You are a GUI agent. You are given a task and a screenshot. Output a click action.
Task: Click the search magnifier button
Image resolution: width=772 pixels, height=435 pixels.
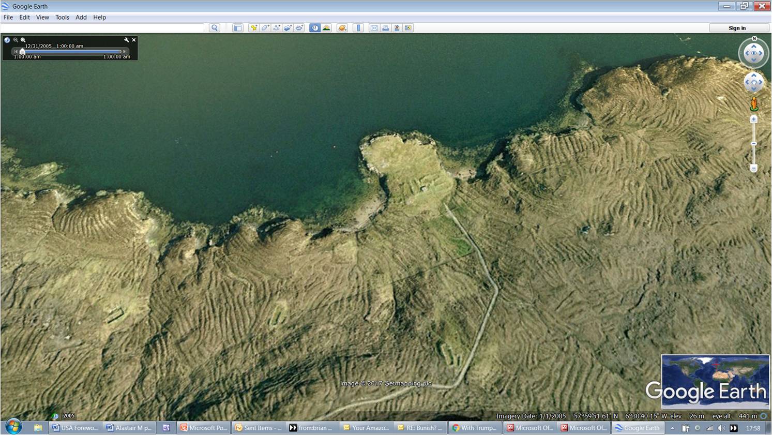[215, 28]
